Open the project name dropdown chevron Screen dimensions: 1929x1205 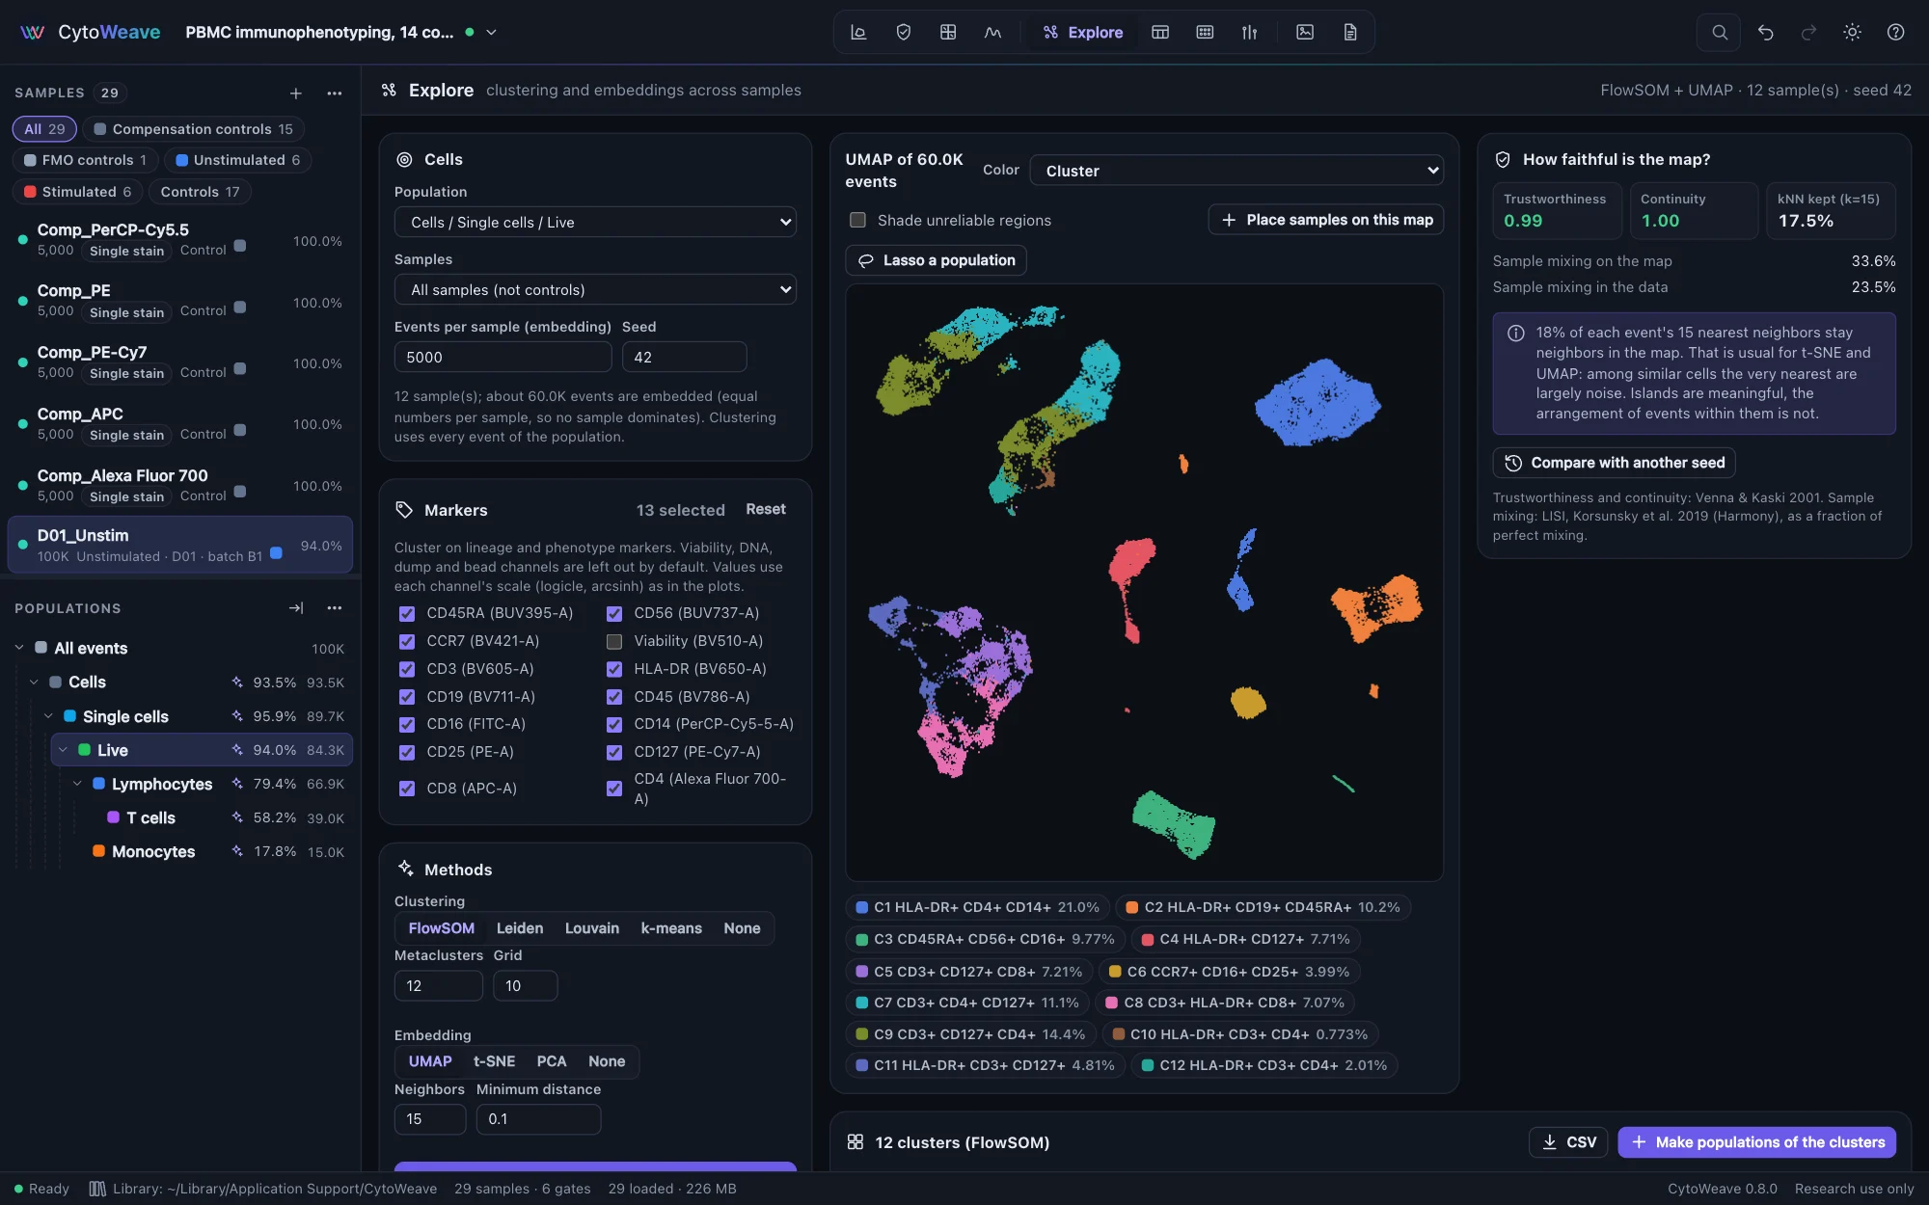click(x=491, y=32)
